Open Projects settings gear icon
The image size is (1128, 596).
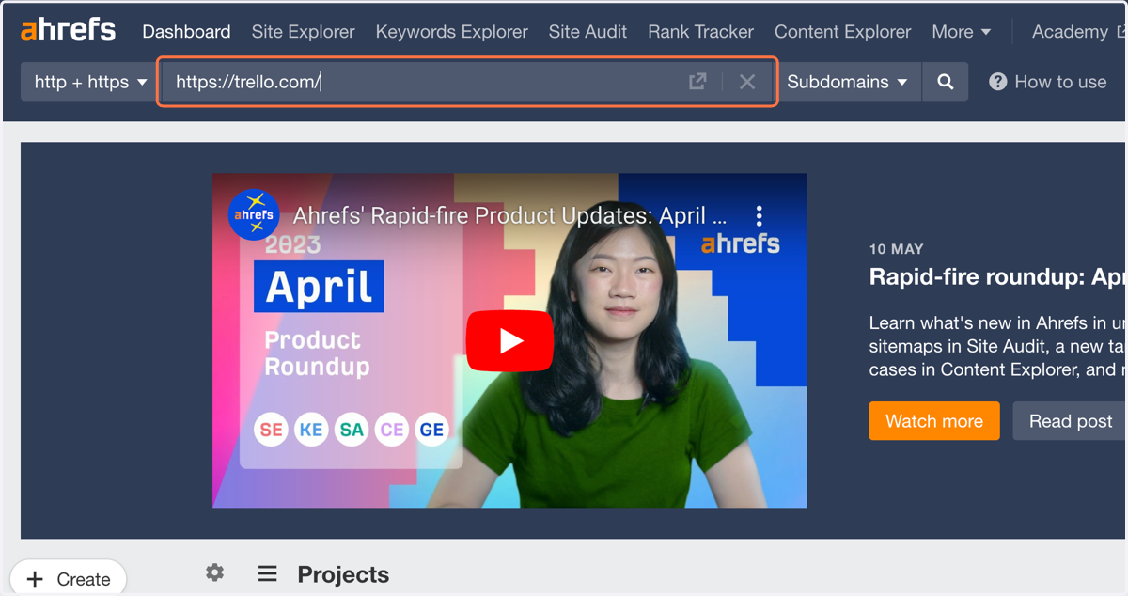[x=215, y=572]
